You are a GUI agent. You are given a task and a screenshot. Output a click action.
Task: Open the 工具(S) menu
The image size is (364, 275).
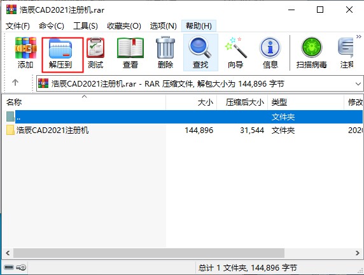(85, 25)
